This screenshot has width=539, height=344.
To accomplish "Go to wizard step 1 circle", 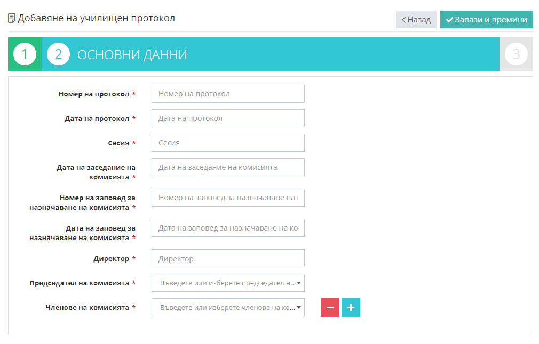I will [x=25, y=54].
